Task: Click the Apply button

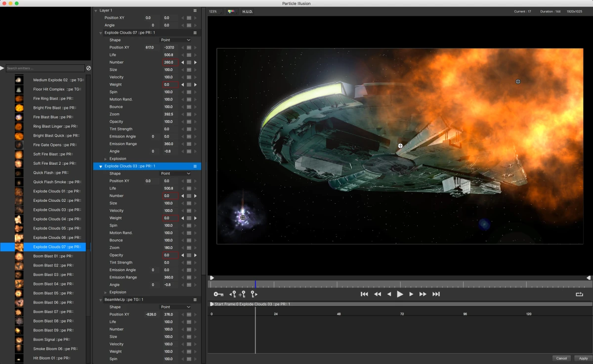Action: click(x=583, y=358)
